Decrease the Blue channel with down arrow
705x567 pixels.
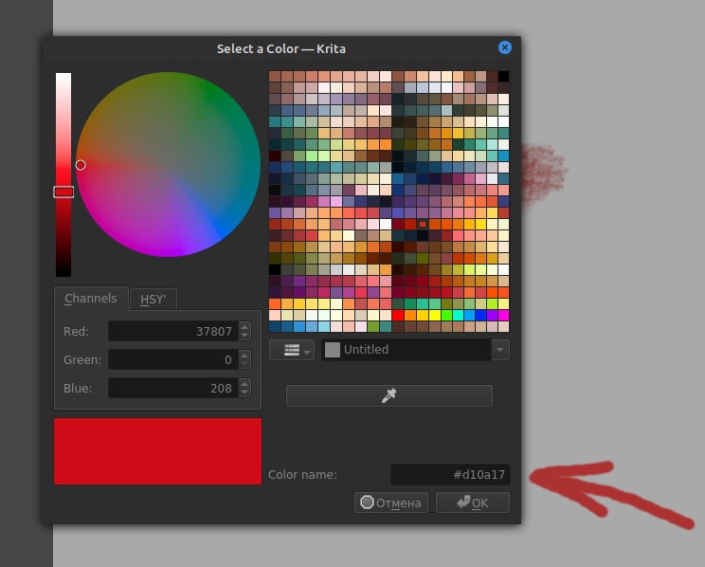pos(244,393)
